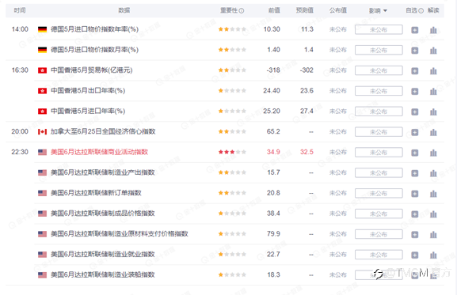
Task: Open chart analysis for 德国5月进口物价指数年率
Action: (433, 30)
